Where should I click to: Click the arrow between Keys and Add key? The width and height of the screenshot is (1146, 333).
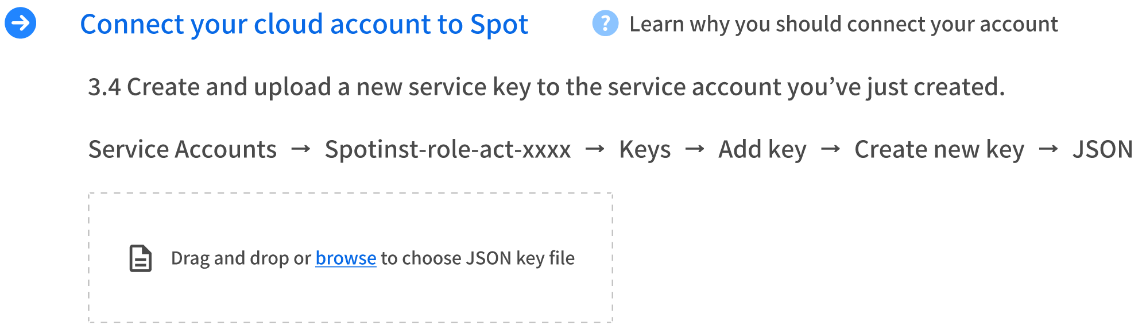click(x=695, y=149)
